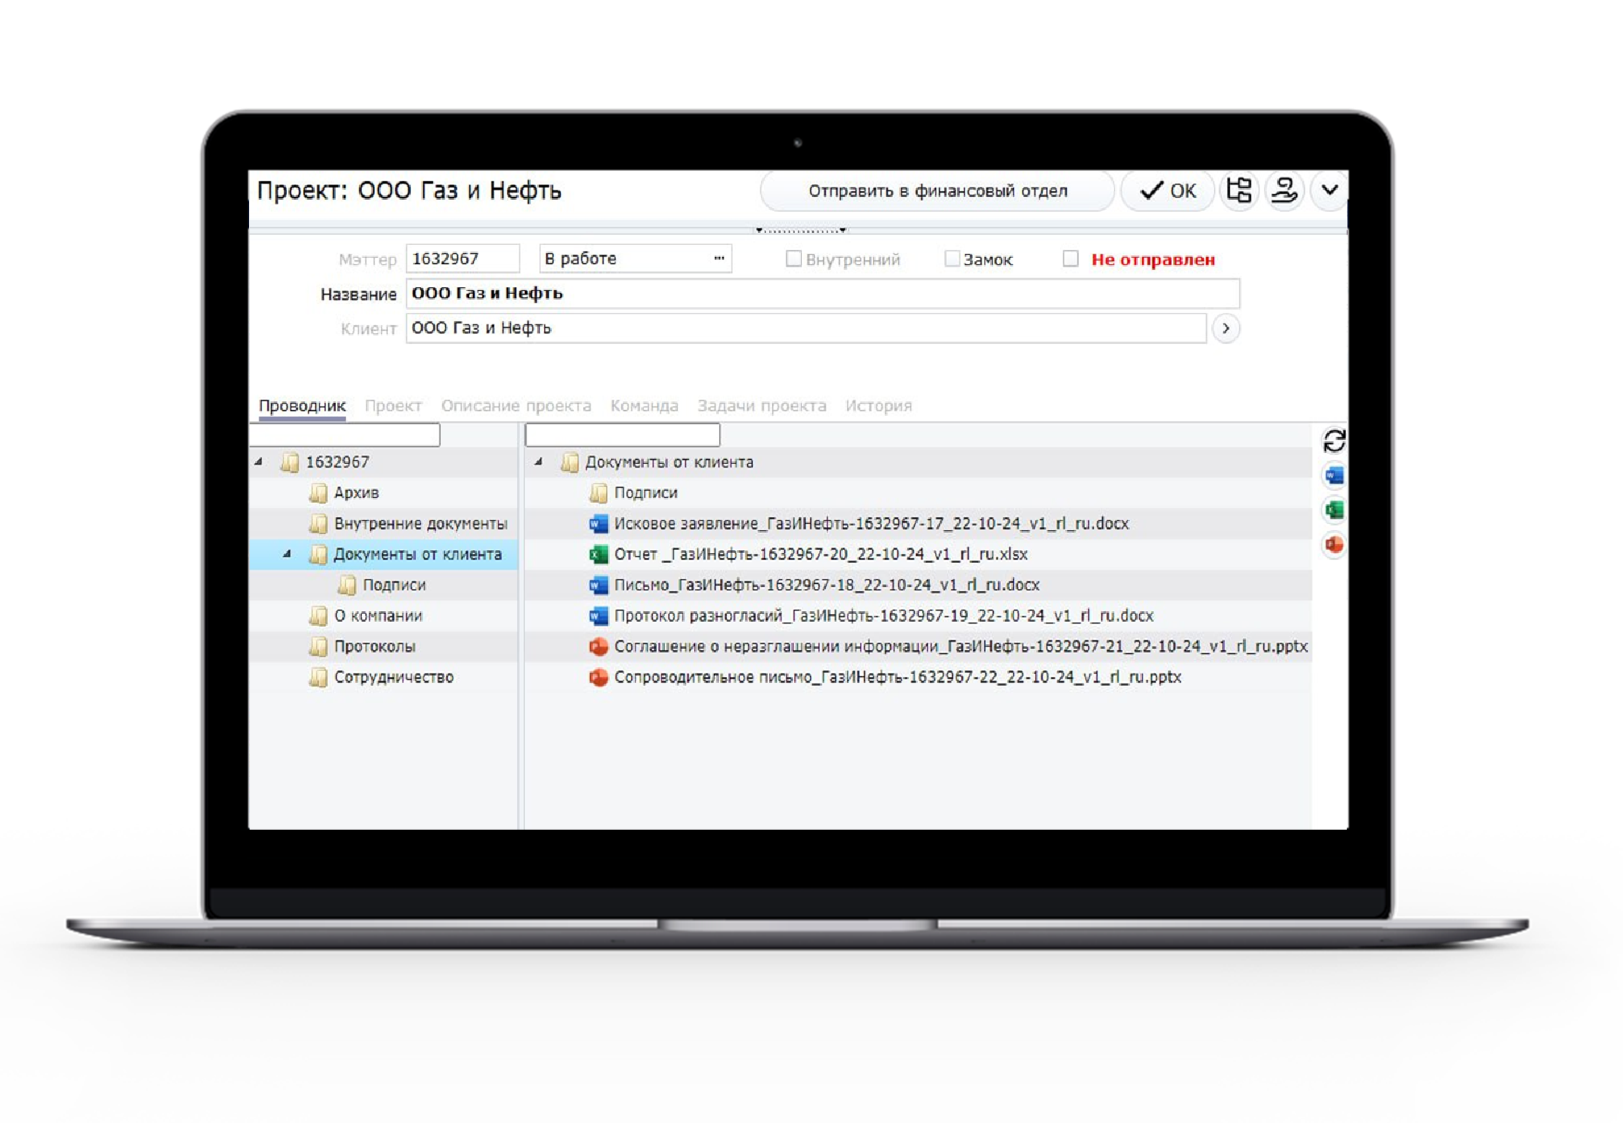Viewport: 1623px width, 1123px height.
Task: Select Подписи subfolder in left tree
Action: coord(394,585)
